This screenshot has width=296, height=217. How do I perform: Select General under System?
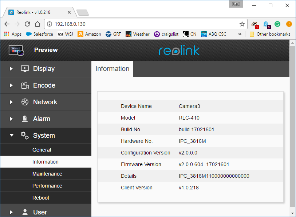click(46, 150)
